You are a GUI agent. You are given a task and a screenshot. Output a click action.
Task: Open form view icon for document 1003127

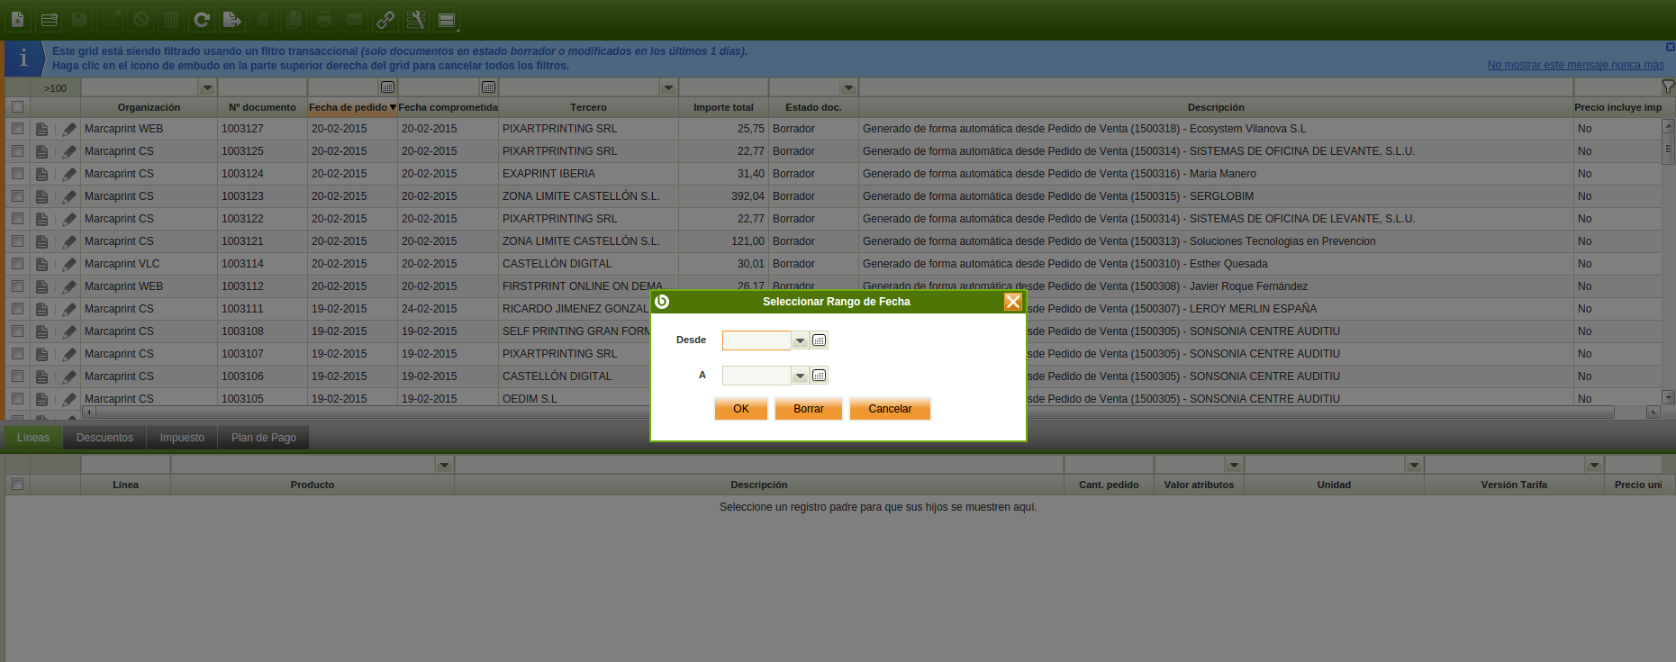(x=41, y=129)
